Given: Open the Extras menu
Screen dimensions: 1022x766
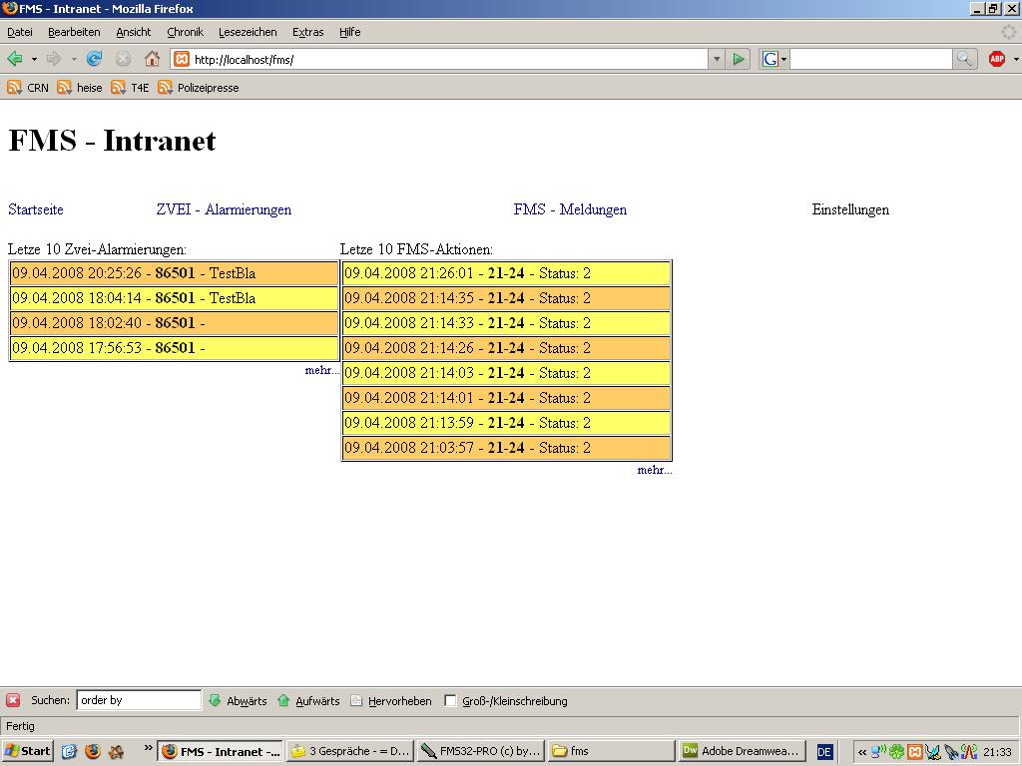Looking at the screenshot, I should [x=307, y=32].
